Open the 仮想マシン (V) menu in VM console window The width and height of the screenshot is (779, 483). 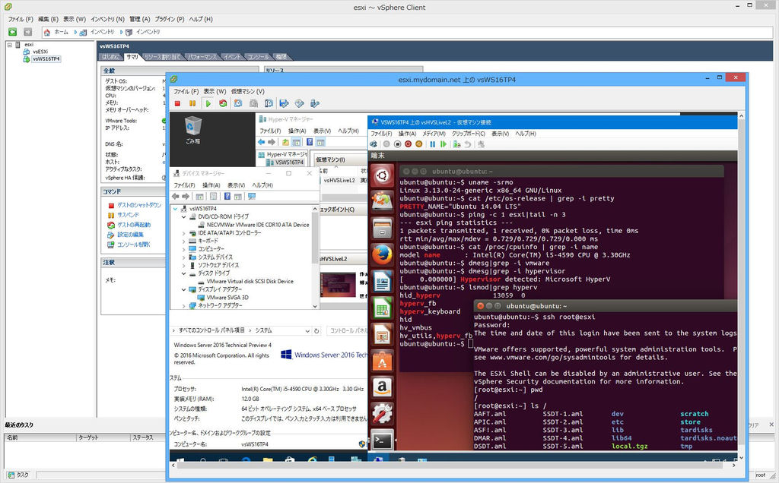247,91
